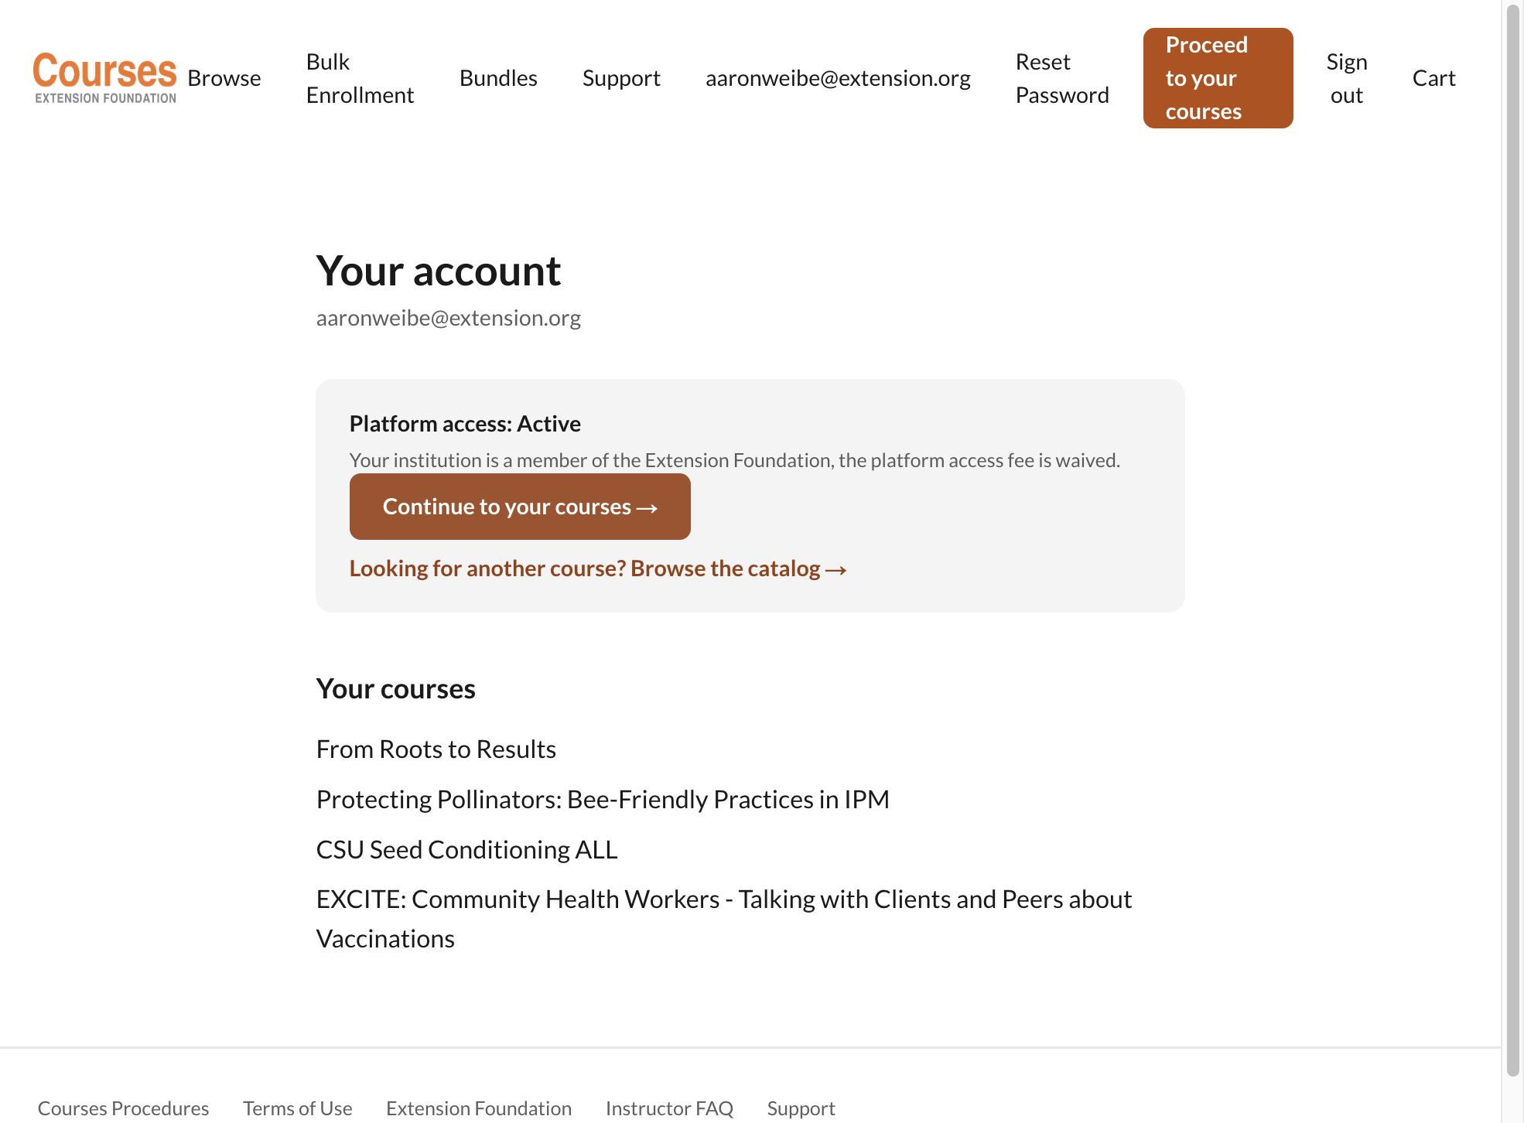
Task: Click the Platform access: Active status text
Action: pyautogui.click(x=465, y=424)
